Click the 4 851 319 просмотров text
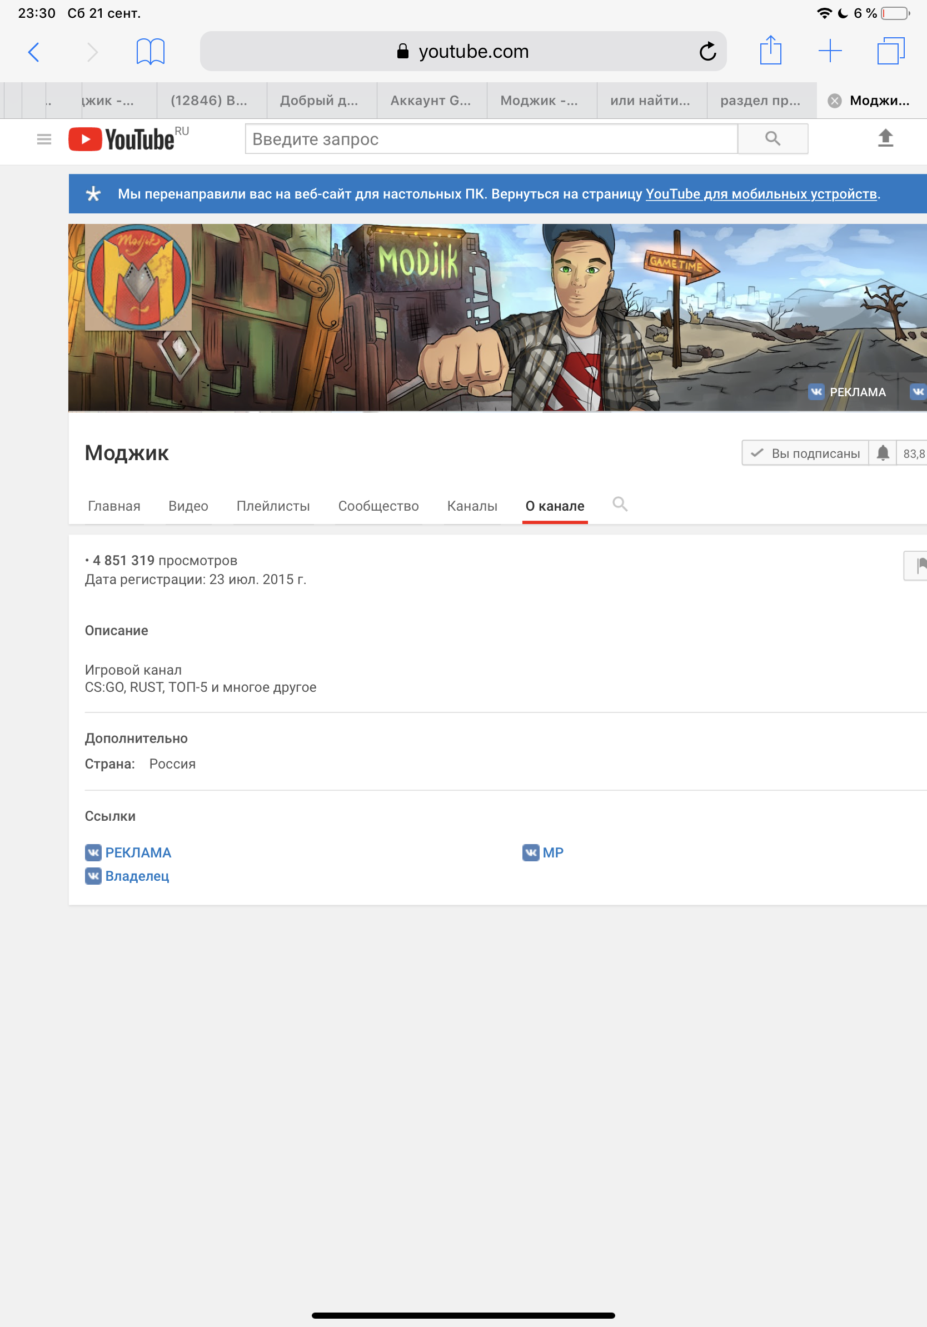The width and height of the screenshot is (927, 1327). click(x=165, y=561)
